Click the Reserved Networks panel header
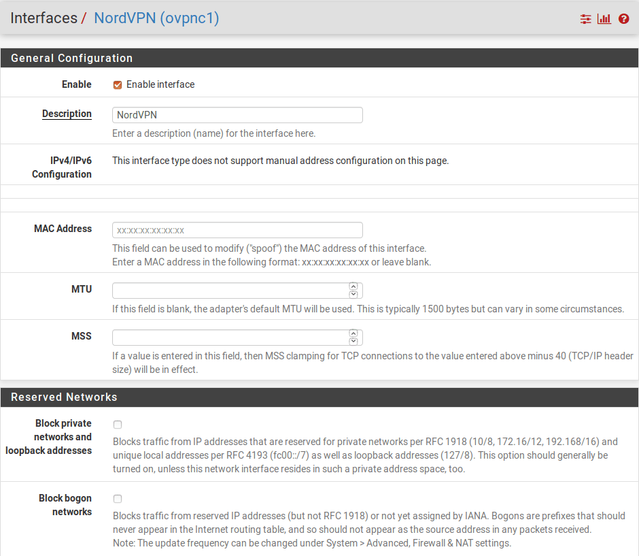639x556 pixels. click(x=64, y=397)
